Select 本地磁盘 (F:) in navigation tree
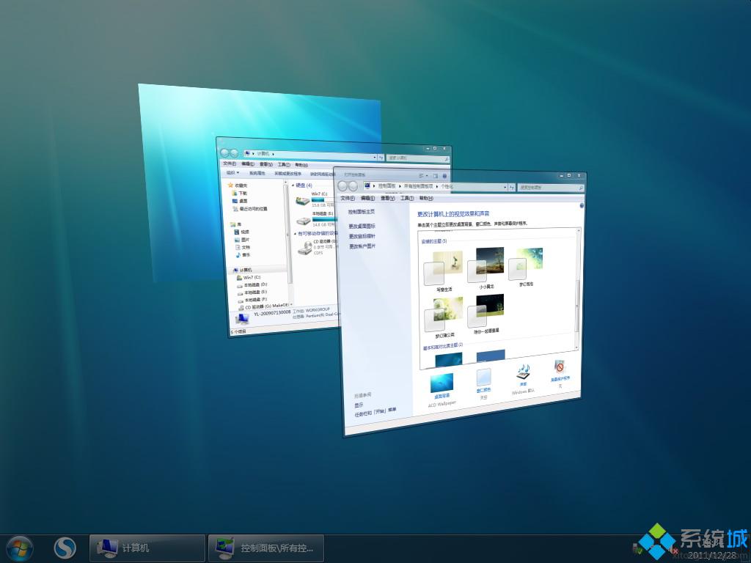 point(253,300)
